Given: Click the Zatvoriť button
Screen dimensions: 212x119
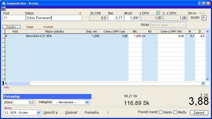Looking at the screenshot, I should point(199,113).
